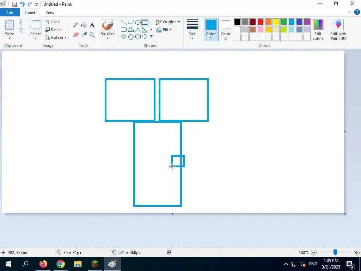Zoom out with the minus button
The image size is (361, 271).
[313, 253]
